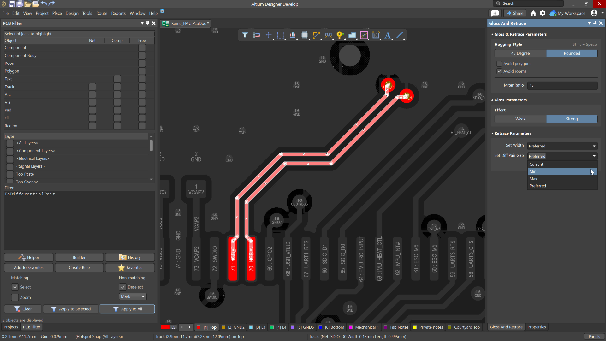Click the Apply to All button
606x341 pixels.
tap(127, 309)
